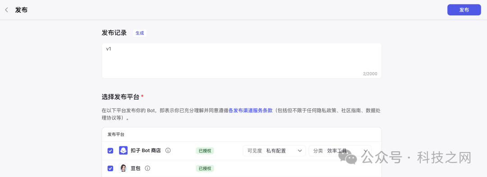Open the 可见度 私有配置 dropdown
The image size is (487, 177).
click(x=274, y=150)
